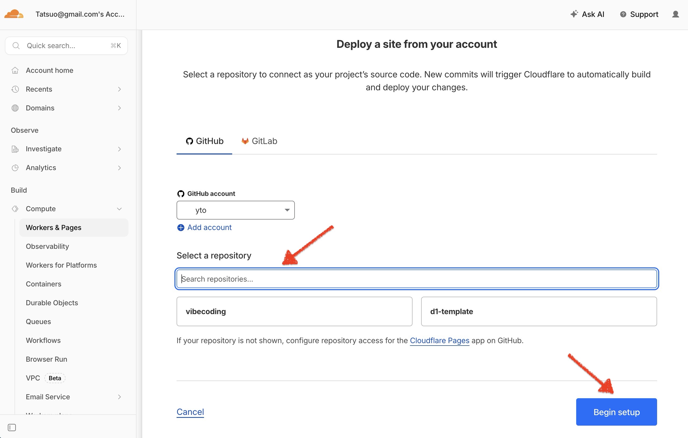This screenshot has width=688, height=438.
Task: Select the d1-template repository card
Action: pos(539,311)
